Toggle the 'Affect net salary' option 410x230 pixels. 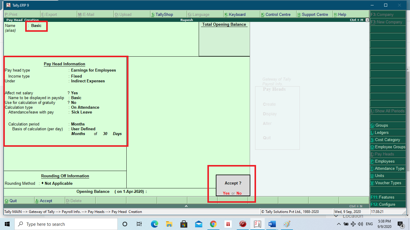coord(74,93)
